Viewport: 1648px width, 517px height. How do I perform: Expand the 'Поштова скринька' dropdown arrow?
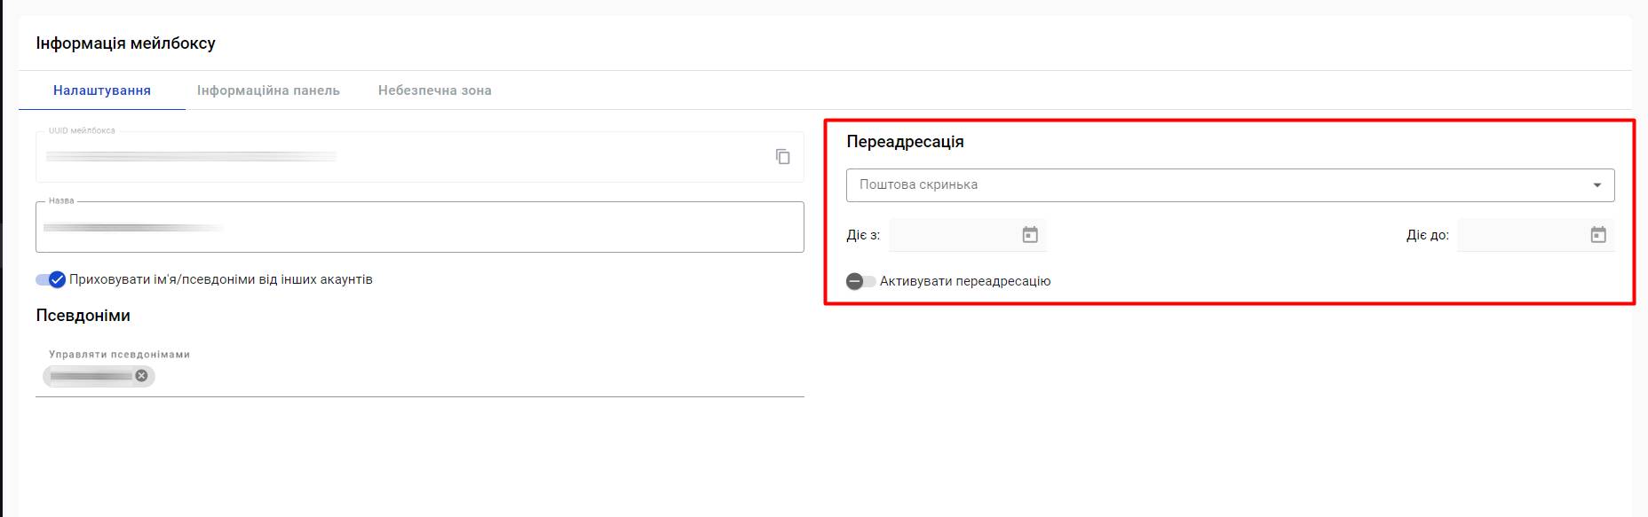click(x=1596, y=185)
